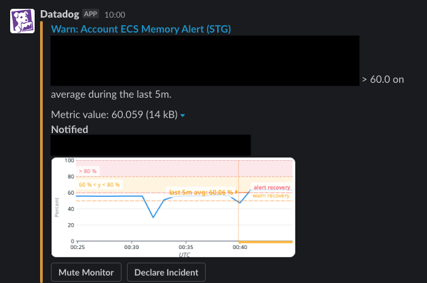Select the alert recovery label in chart

pyautogui.click(x=272, y=187)
